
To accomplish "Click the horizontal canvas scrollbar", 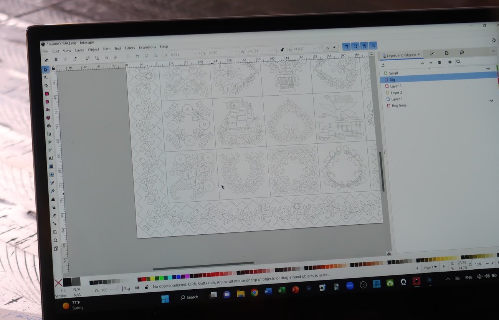I will [x=203, y=266].
